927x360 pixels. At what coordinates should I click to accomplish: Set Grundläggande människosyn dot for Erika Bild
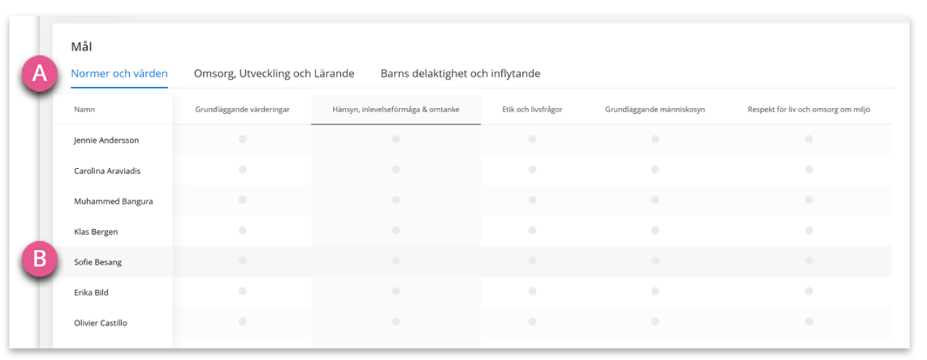[x=654, y=291]
